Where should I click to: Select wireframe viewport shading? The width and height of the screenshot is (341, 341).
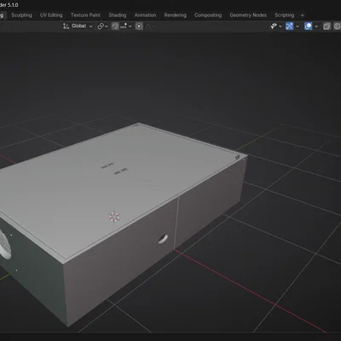tap(338, 26)
